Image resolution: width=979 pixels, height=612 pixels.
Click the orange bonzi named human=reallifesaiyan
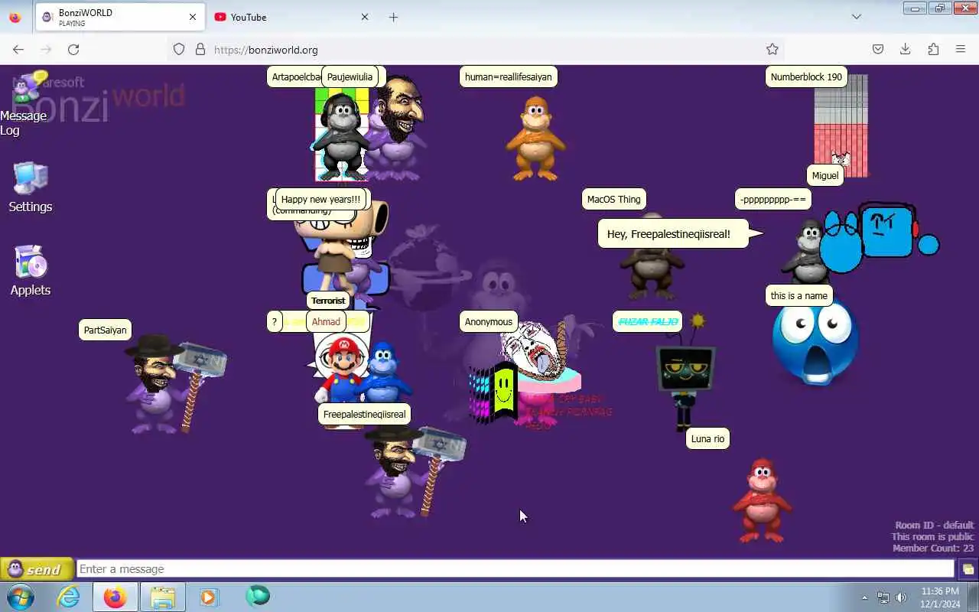coord(535,138)
